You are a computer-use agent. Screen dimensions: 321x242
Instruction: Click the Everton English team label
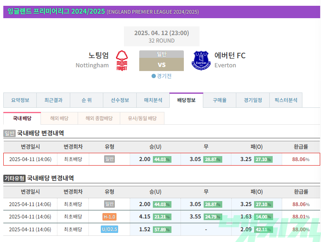tap(225, 66)
